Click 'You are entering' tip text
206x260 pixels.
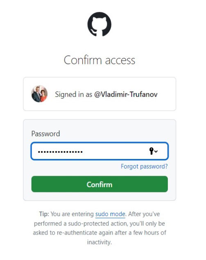72,214
